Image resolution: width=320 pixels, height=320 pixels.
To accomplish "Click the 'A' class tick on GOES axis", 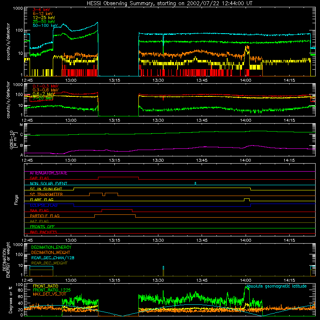I will [x=22, y=155].
